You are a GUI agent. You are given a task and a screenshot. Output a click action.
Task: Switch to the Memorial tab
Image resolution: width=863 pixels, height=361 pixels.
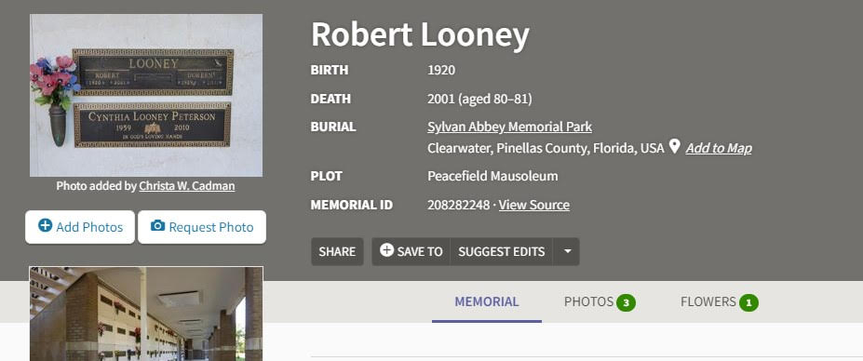tap(487, 301)
